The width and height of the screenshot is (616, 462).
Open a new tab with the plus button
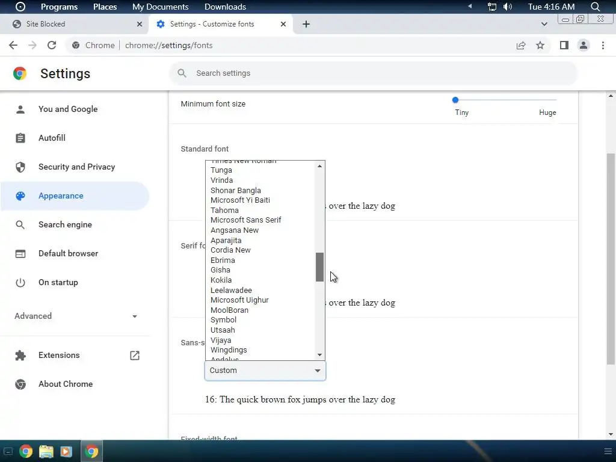pos(306,24)
